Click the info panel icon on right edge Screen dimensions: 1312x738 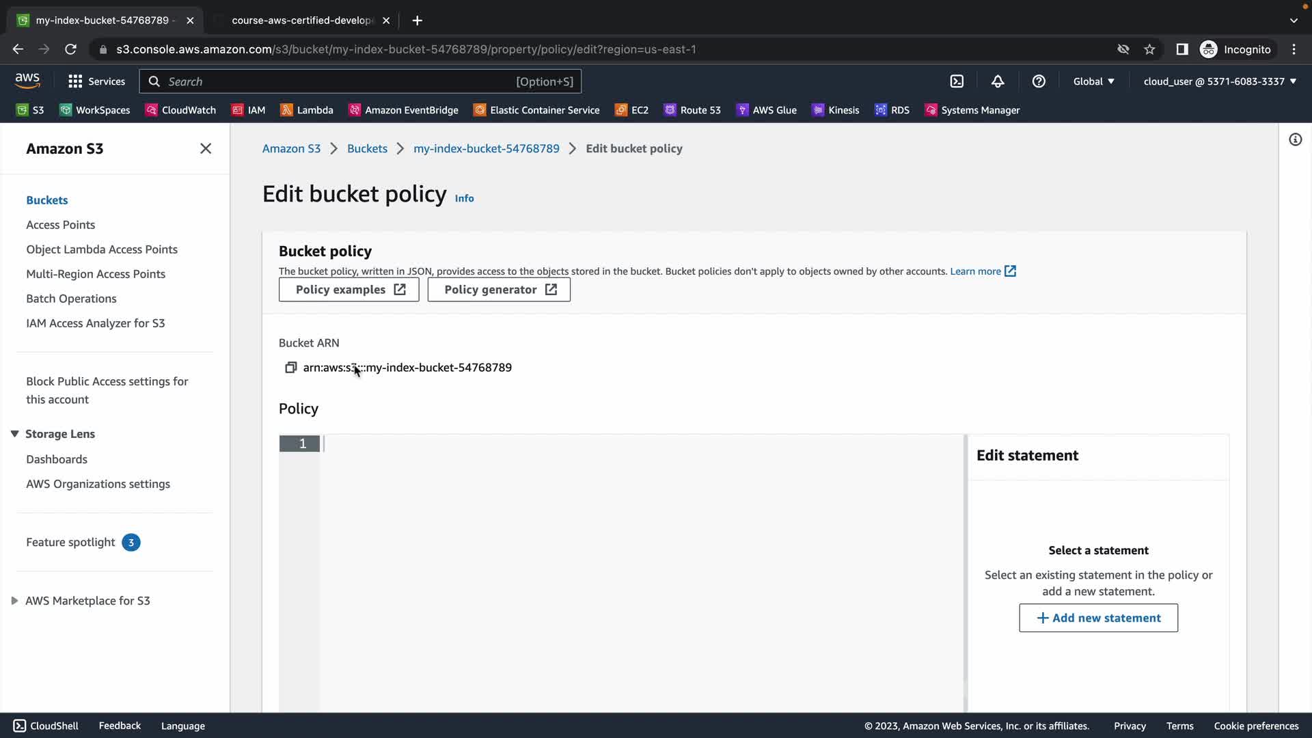[1295, 140]
